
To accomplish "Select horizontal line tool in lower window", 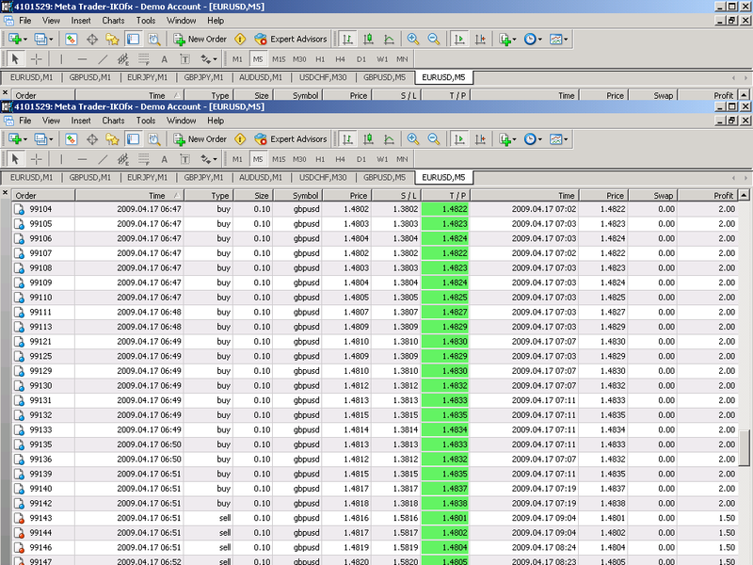I will tap(82, 159).
